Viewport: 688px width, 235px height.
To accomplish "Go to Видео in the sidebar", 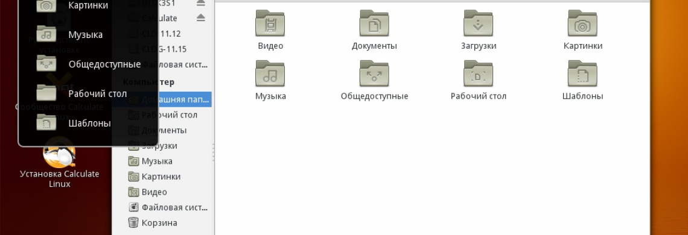I will [147, 192].
